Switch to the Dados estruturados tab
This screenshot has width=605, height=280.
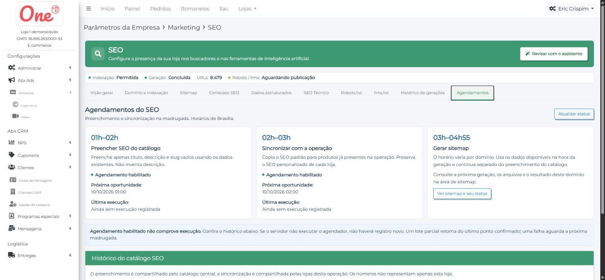click(271, 93)
